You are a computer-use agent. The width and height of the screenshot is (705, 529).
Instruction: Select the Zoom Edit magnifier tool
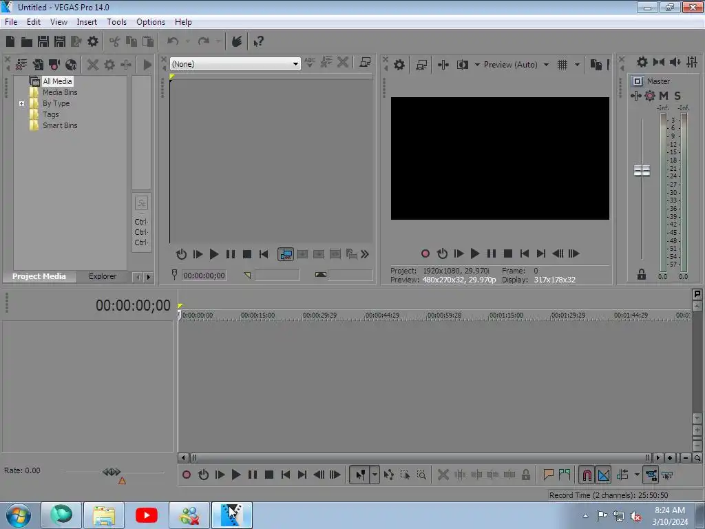click(421, 475)
